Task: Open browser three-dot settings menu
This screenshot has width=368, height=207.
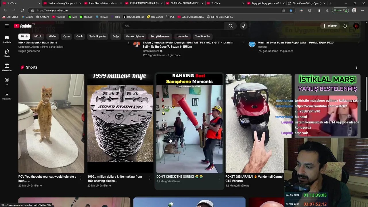Action: [362, 10]
